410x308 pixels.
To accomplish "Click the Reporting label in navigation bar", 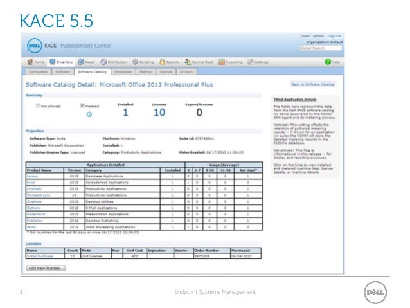I will coord(234,62).
